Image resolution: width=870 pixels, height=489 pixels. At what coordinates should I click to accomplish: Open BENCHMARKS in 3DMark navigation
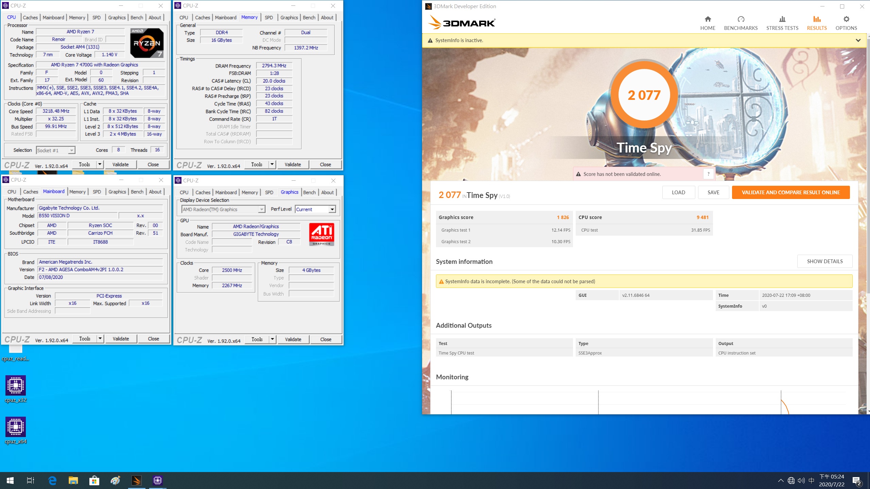pos(741,23)
